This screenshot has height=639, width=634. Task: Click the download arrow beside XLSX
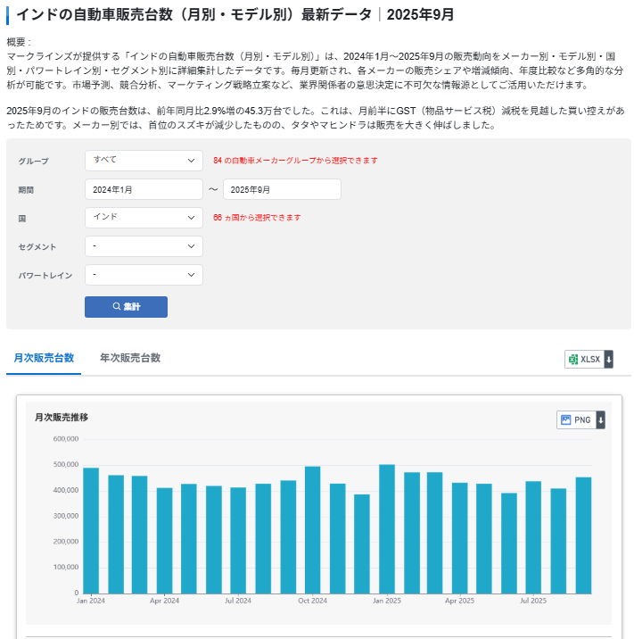click(608, 359)
